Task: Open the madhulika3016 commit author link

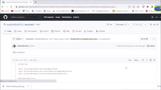Action: coord(22,46)
